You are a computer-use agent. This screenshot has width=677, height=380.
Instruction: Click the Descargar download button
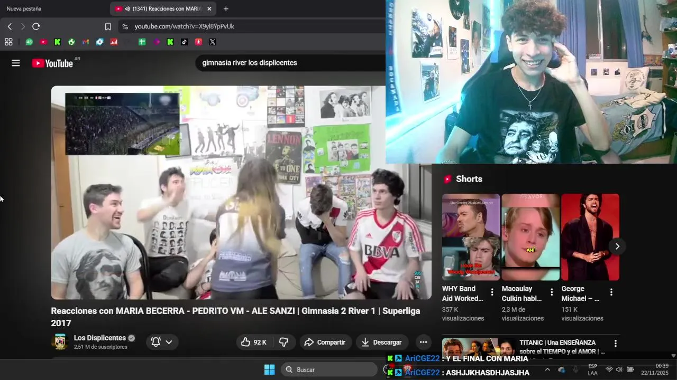click(382, 342)
